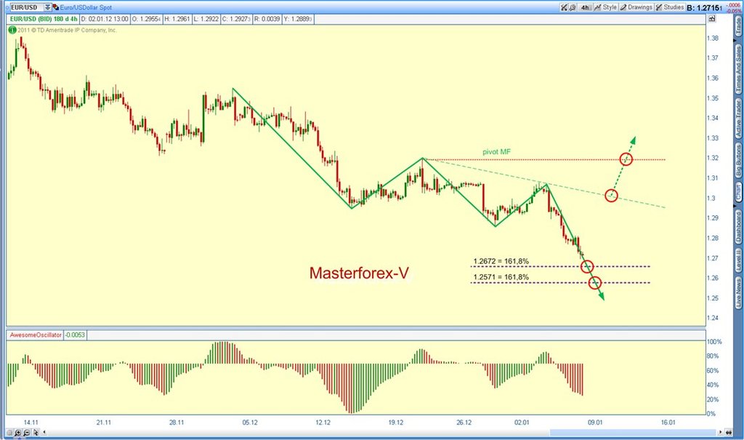The image size is (744, 440).
Task: Switch to Times And Sales side tab
Action: [738, 67]
